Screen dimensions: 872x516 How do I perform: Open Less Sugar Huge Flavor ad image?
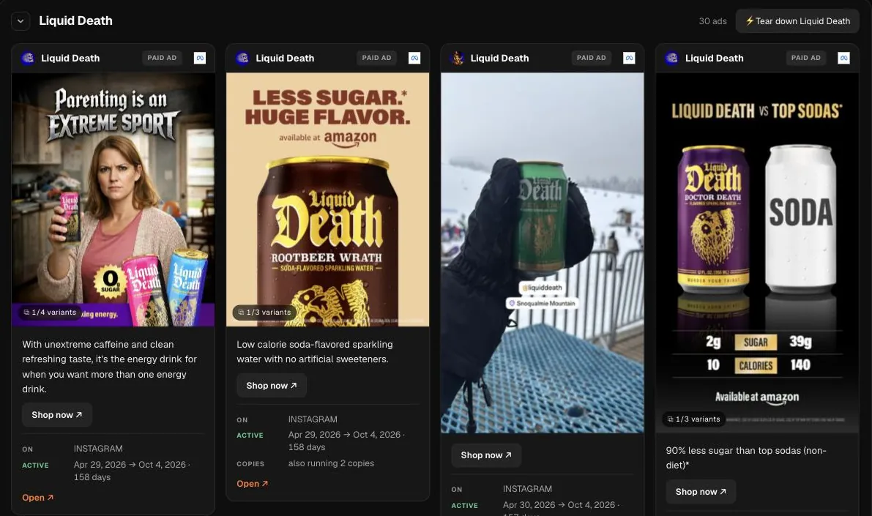tap(327, 199)
